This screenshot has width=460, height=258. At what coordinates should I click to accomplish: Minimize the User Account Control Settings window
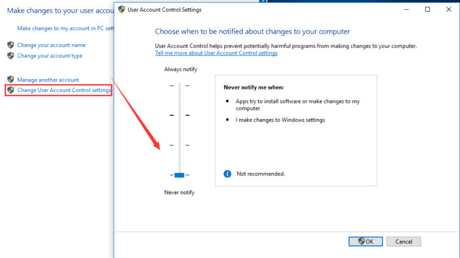407,9
